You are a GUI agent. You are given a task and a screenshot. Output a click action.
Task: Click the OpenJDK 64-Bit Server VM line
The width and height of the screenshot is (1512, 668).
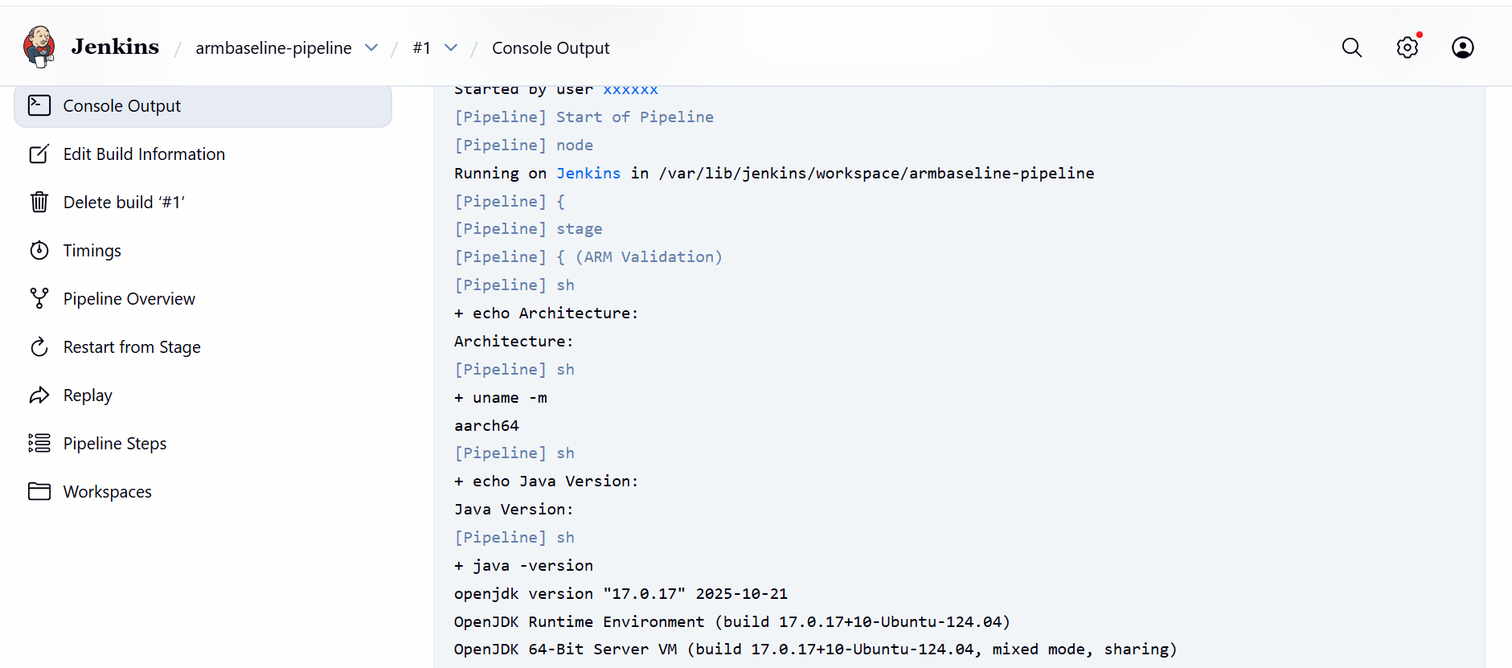[816, 649]
